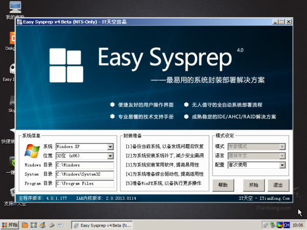The height and width of the screenshot is (230, 307).
Task: Click the text [3]为系统安装常用软件
Action: pyautogui.click(x=150, y=165)
